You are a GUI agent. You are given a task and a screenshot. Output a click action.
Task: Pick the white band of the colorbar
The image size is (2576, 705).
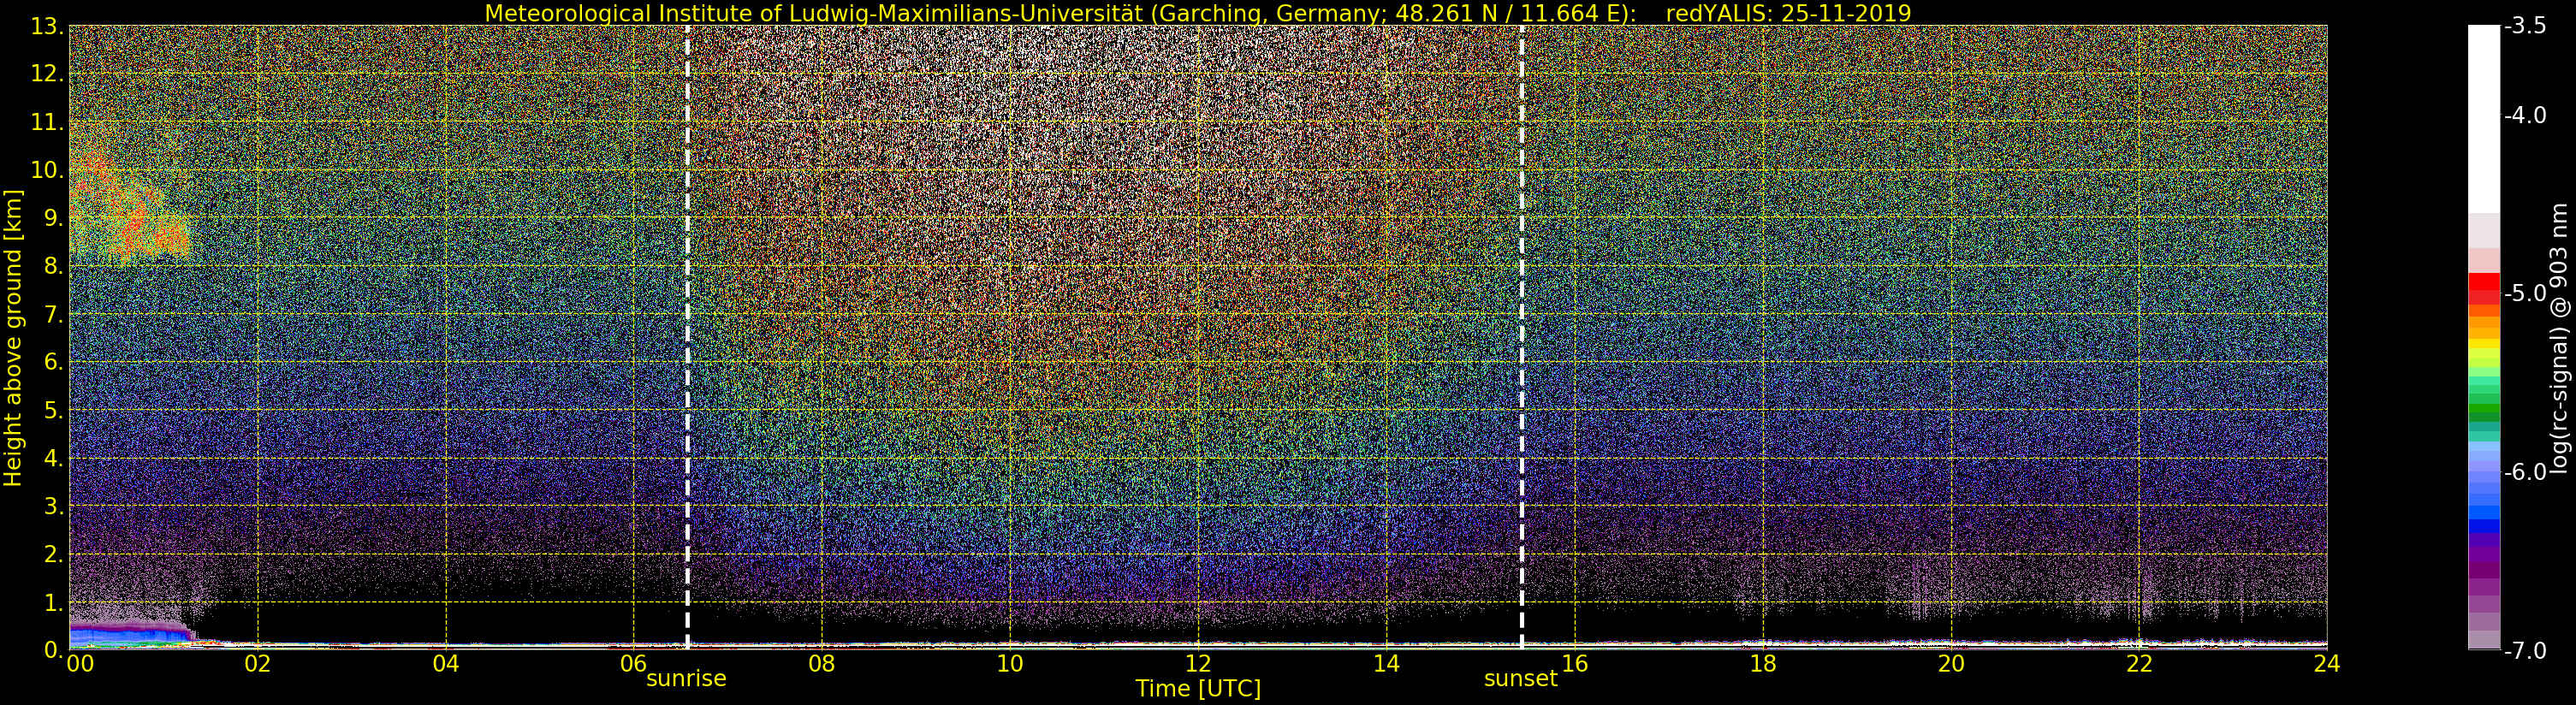click(2484, 118)
